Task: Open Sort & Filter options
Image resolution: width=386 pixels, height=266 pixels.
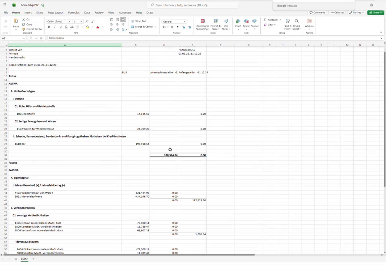Action: point(288,24)
